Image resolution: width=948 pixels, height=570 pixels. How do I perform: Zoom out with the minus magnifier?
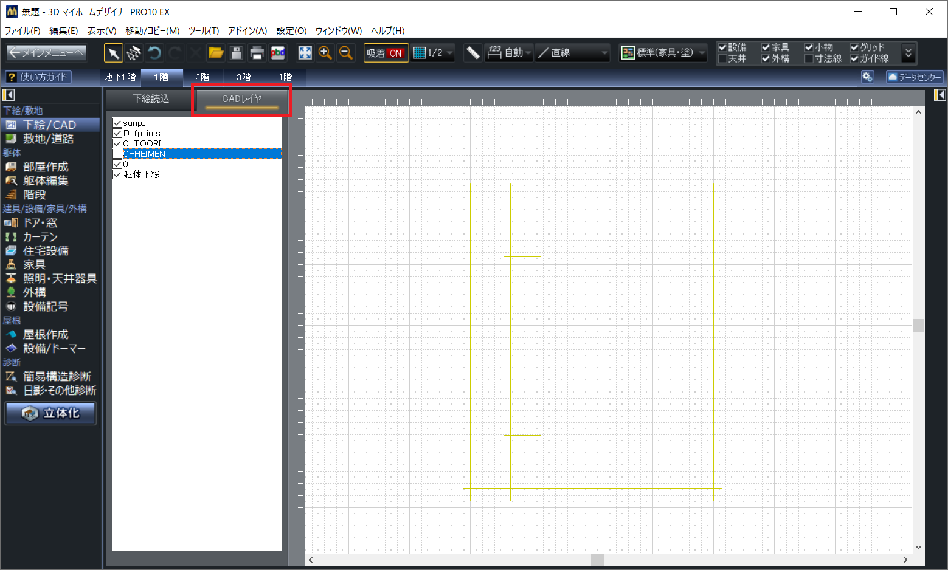tap(346, 53)
